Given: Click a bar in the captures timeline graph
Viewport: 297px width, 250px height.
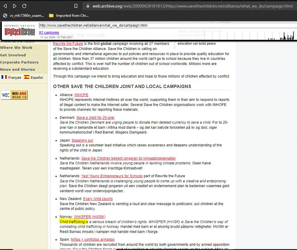Looking at the screenshot, I should [284, 36].
